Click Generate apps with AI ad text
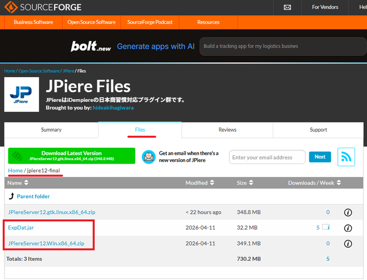 pyautogui.click(x=156, y=46)
